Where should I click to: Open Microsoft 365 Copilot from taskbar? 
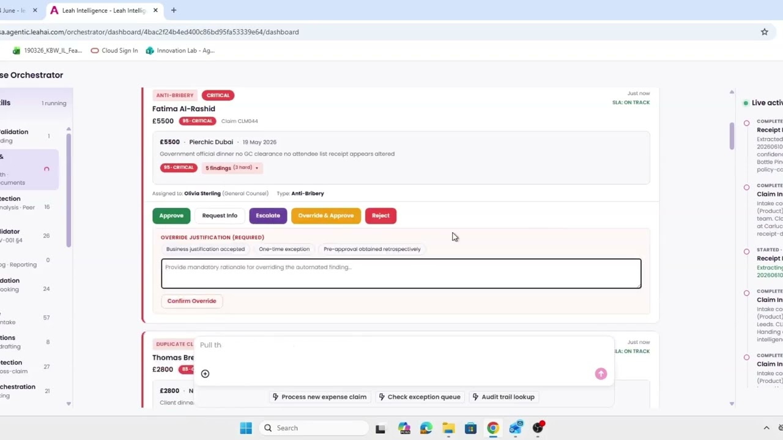point(404,428)
